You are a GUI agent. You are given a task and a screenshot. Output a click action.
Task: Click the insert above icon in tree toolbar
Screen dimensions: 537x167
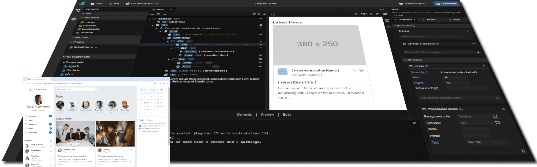click(x=158, y=14)
